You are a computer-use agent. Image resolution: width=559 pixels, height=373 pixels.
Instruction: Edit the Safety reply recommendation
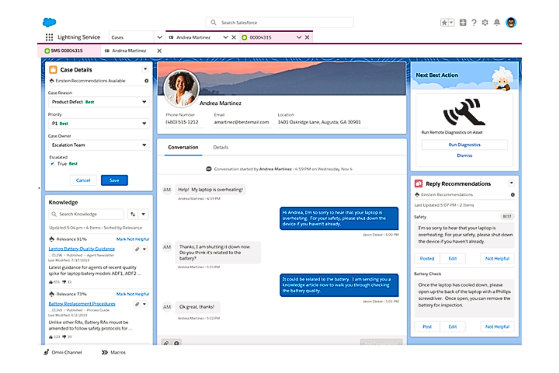point(452,258)
